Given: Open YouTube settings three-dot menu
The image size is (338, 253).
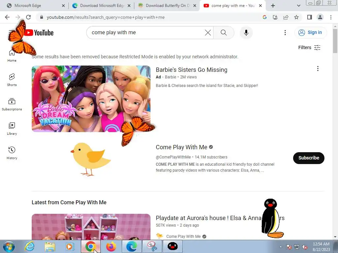Looking at the screenshot, I should 285,33.
